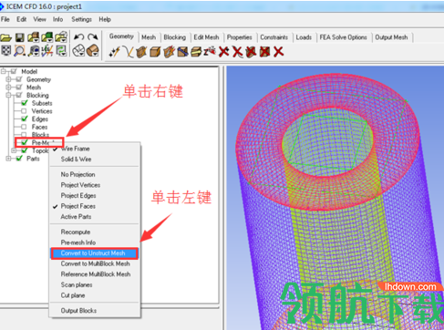Uncheck the Edges checkbox

[x=25, y=119]
